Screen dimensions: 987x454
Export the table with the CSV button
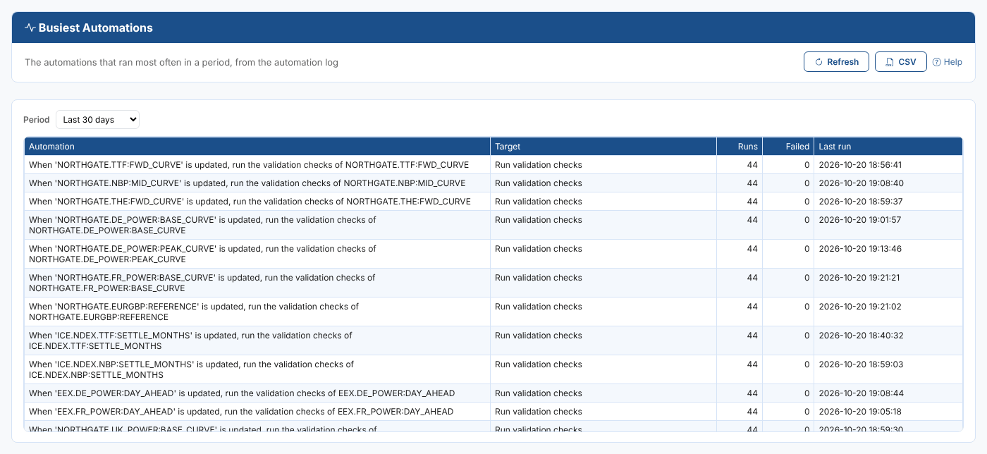coord(900,62)
